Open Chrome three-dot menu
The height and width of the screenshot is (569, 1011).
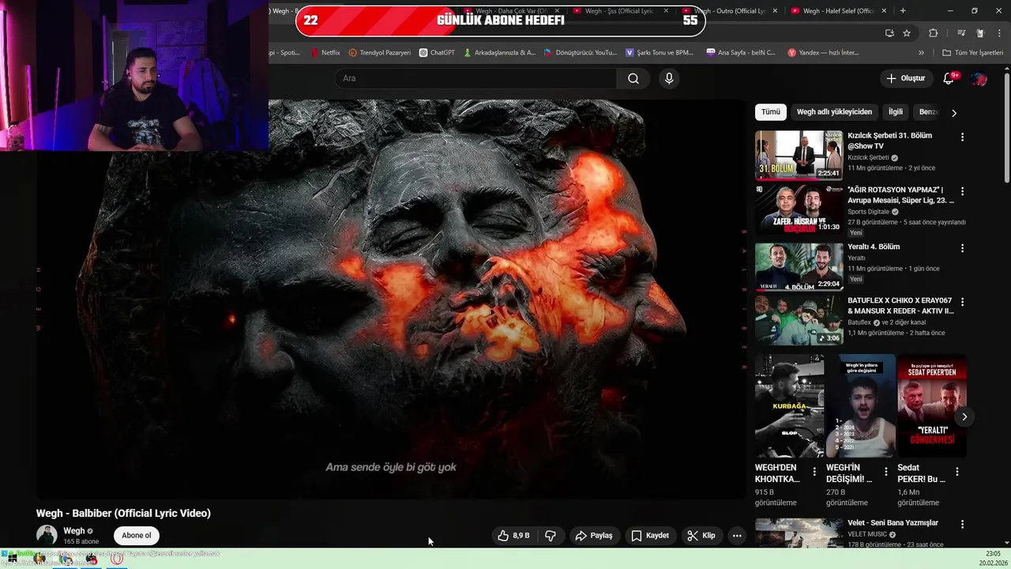pyautogui.click(x=999, y=33)
